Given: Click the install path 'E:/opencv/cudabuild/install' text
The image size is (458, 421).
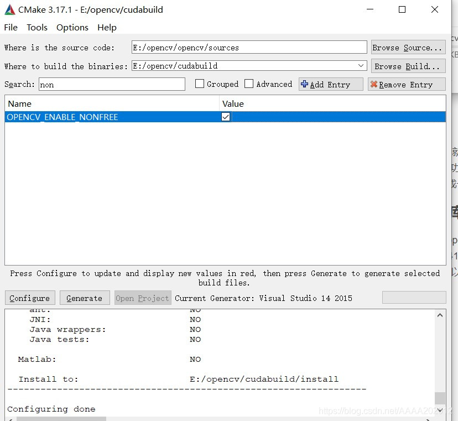Looking at the screenshot, I should click(x=264, y=379).
